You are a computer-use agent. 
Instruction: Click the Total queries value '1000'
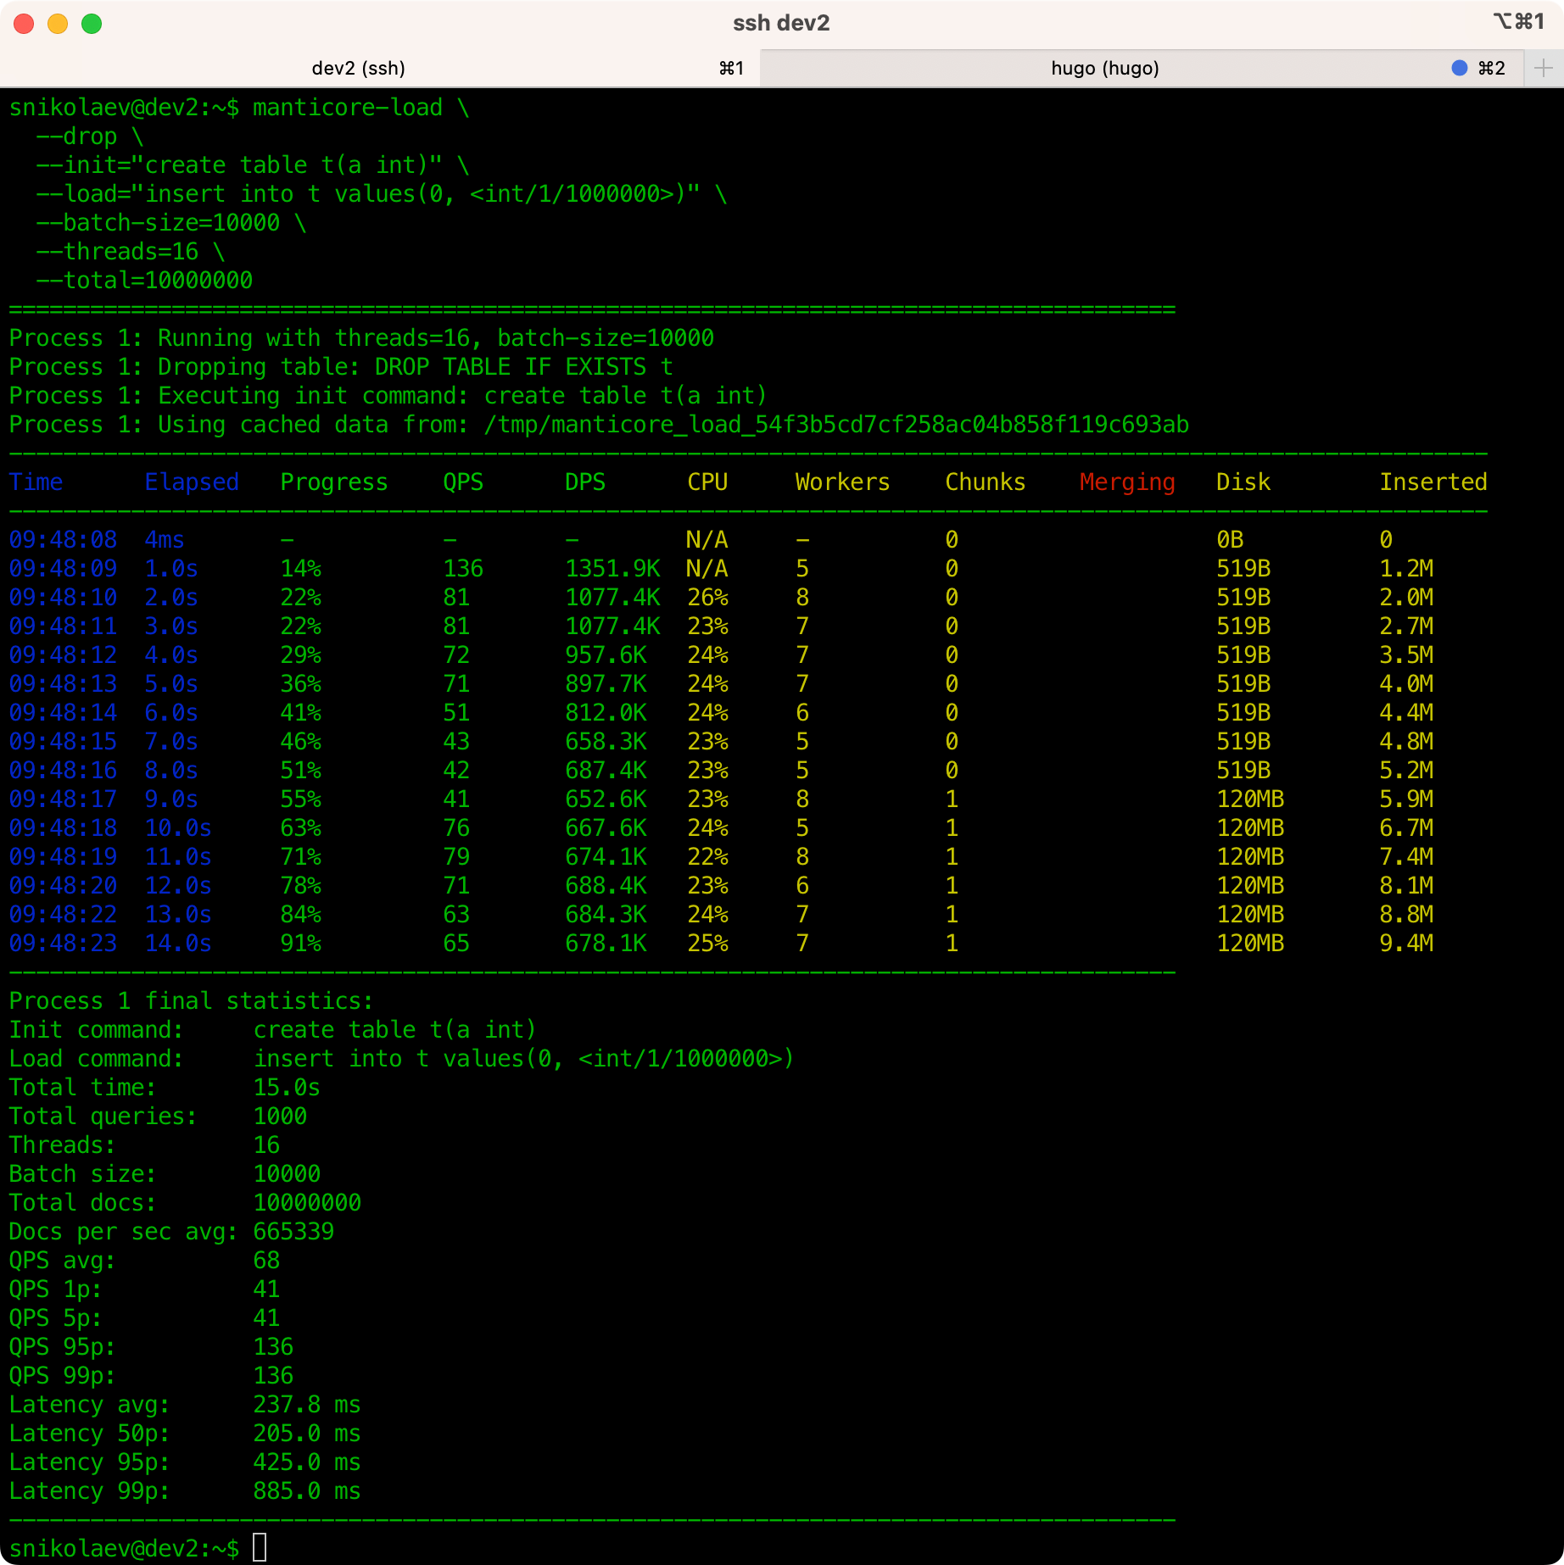[280, 1117]
